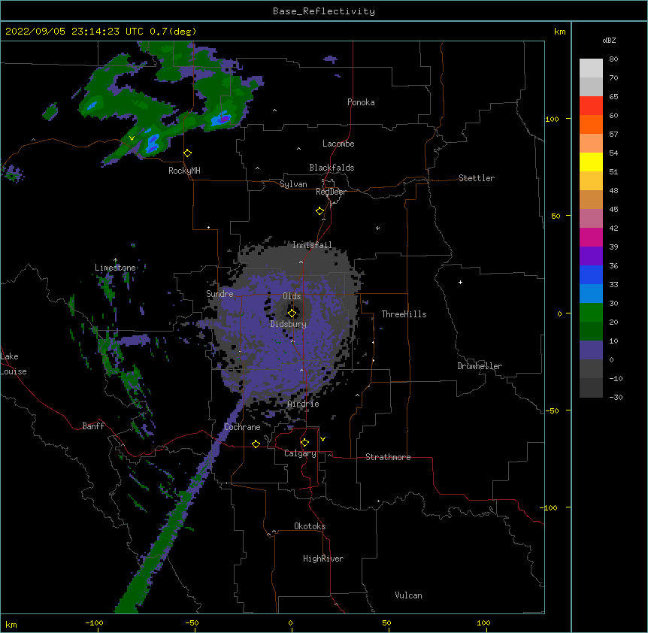
Task: Click the dBZ legend title
Action: coord(609,40)
